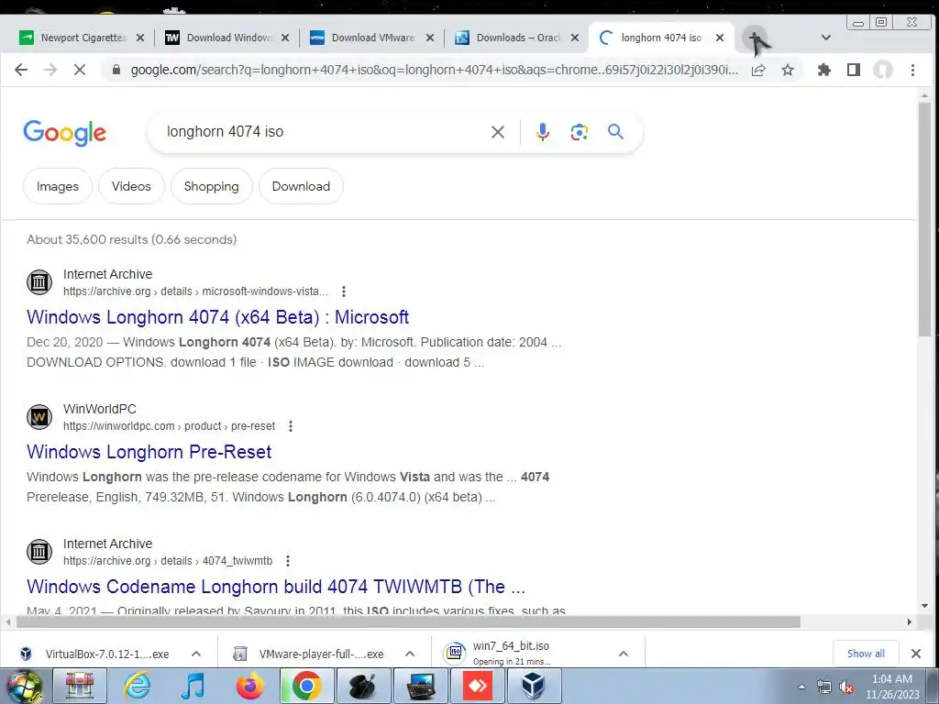Viewport: 939px width, 704px height.
Task: Close the Download VMware tab
Action: tap(430, 38)
